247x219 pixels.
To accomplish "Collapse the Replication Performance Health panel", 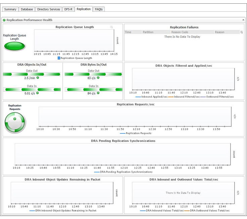I will [x=243, y=20].
